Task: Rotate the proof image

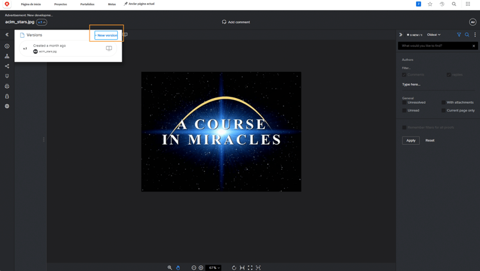Action: [x=234, y=268]
